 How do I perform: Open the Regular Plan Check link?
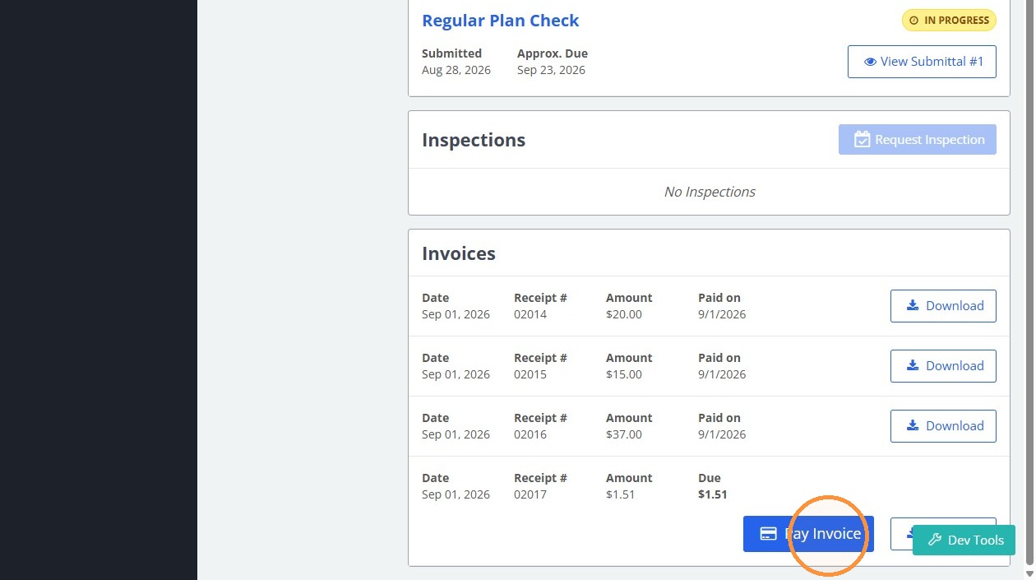pyautogui.click(x=500, y=21)
